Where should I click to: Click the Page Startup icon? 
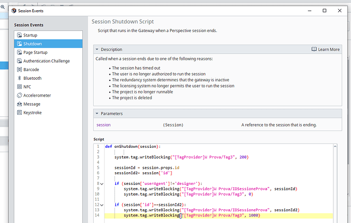click(19, 52)
